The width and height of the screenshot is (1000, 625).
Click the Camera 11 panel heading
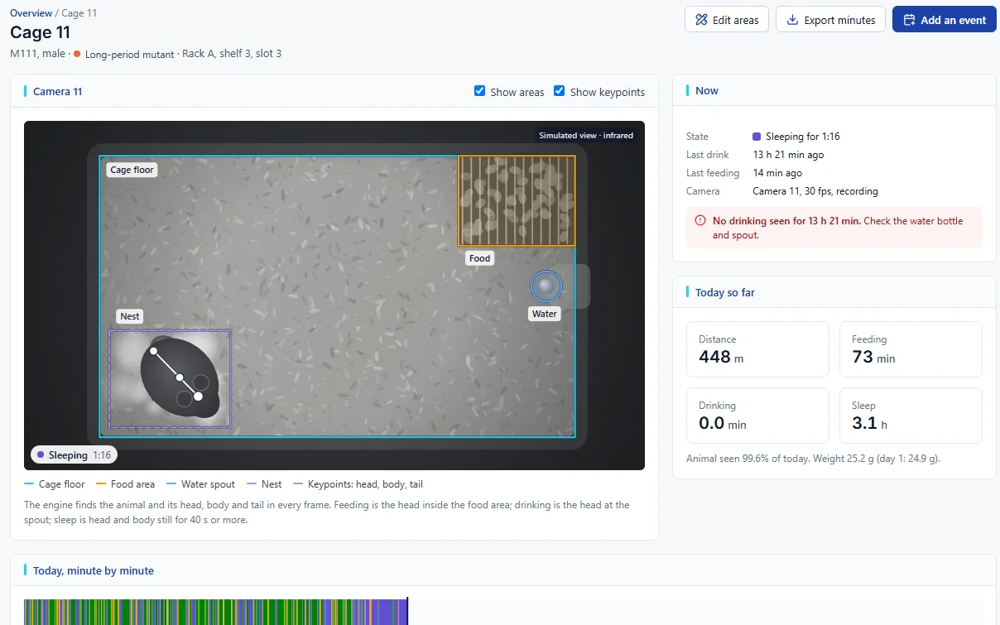pyautogui.click(x=57, y=91)
